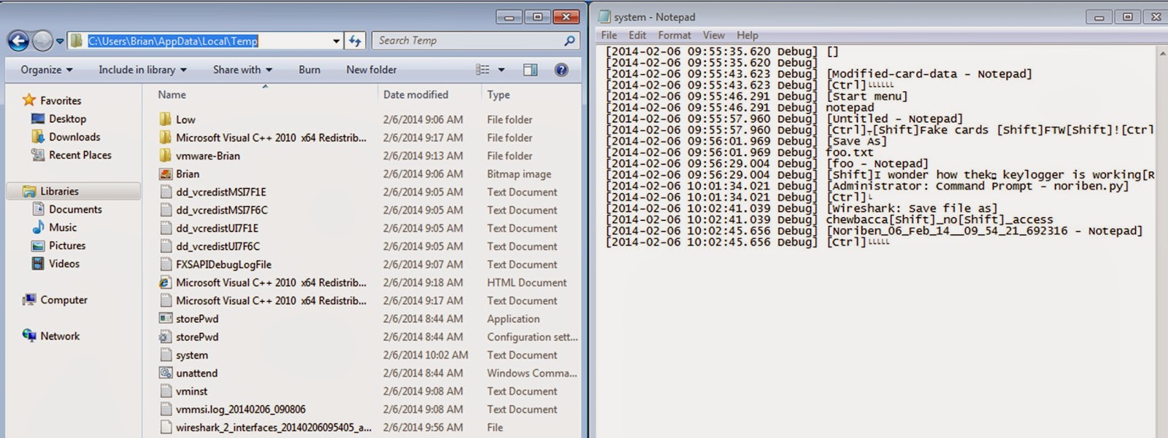Open Desktop under Favorites

tap(67, 119)
